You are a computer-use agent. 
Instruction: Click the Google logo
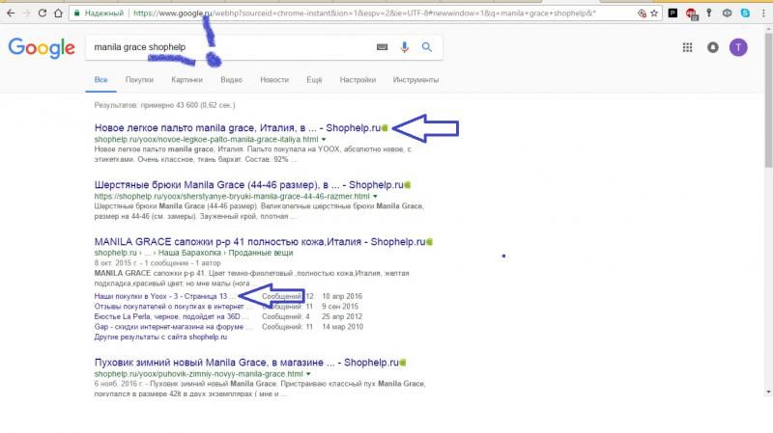click(x=42, y=48)
